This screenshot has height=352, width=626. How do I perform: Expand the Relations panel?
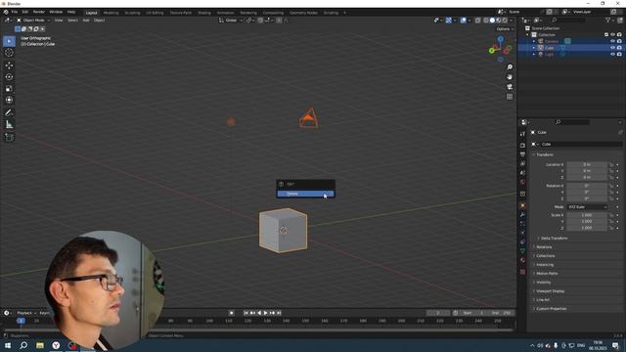coord(544,247)
